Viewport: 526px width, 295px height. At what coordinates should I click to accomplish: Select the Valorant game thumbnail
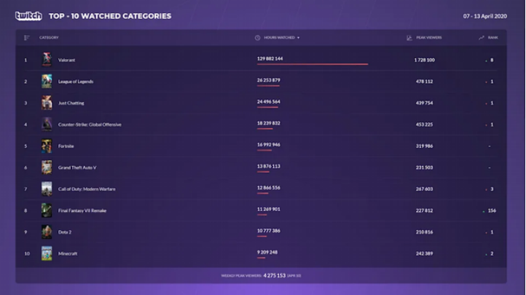point(47,60)
